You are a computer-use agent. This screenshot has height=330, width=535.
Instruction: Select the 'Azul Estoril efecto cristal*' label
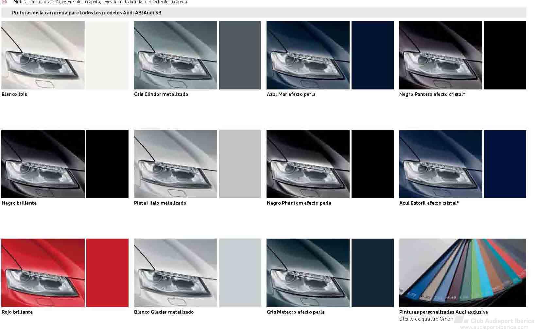point(429,203)
